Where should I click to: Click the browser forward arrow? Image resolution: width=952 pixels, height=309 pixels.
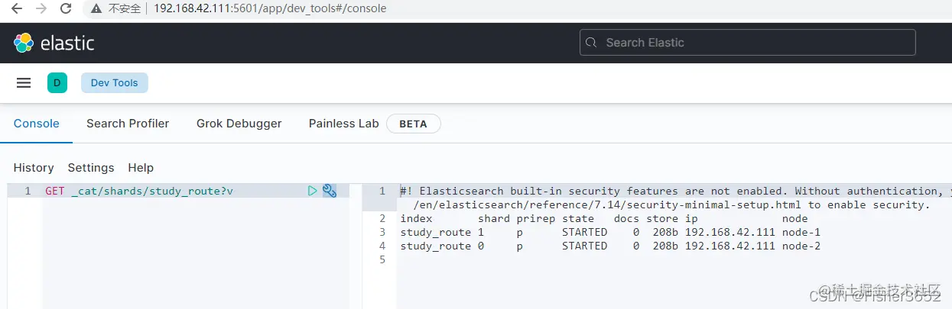click(x=41, y=8)
